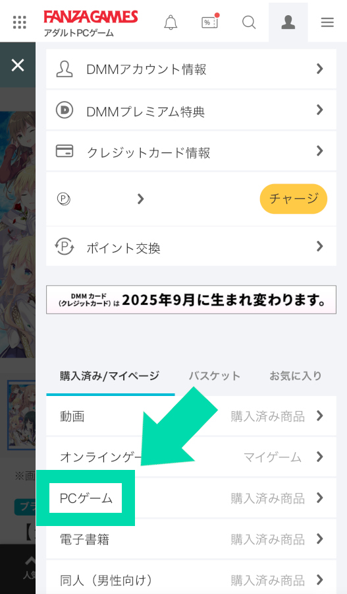This screenshot has height=594, width=347.
Task: Toggle the user account icon
Action: (288, 22)
